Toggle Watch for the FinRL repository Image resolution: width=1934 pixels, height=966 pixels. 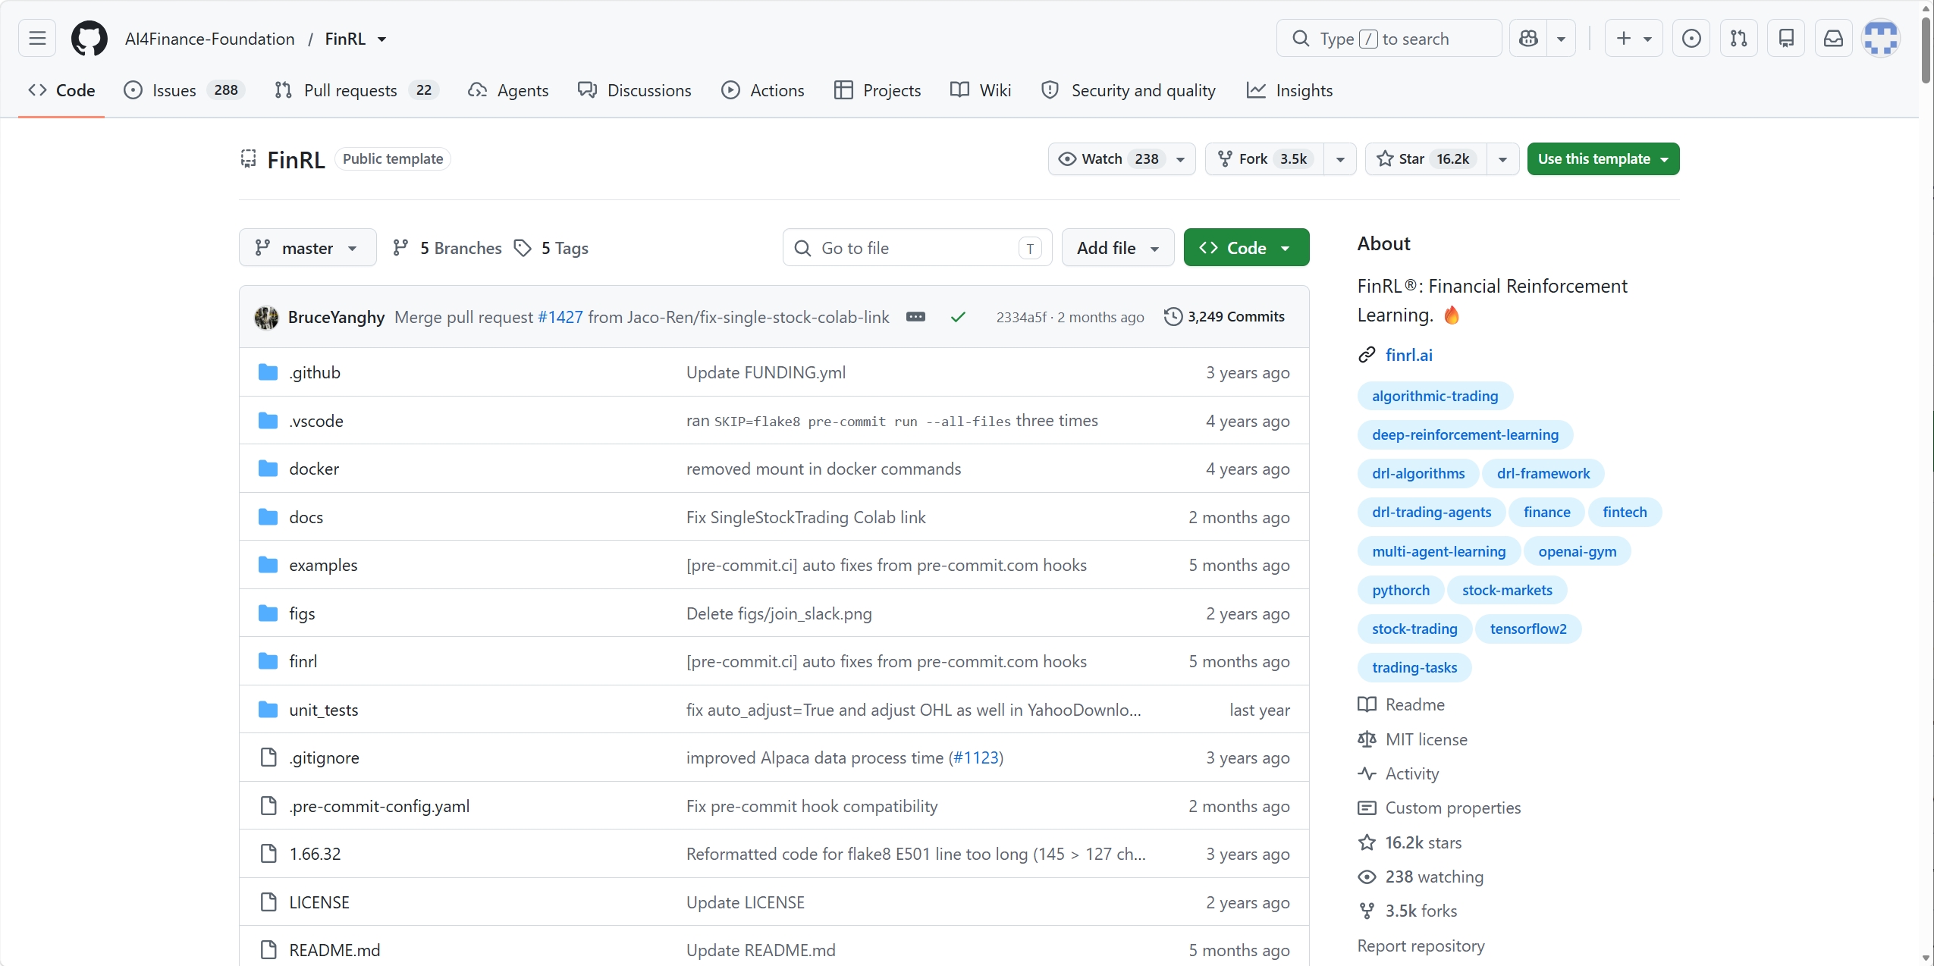[1122, 158]
